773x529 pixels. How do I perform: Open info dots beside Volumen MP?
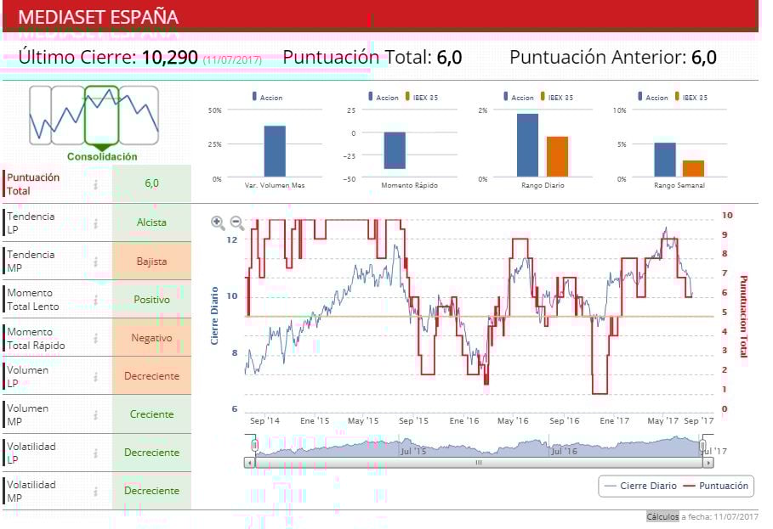point(95,415)
